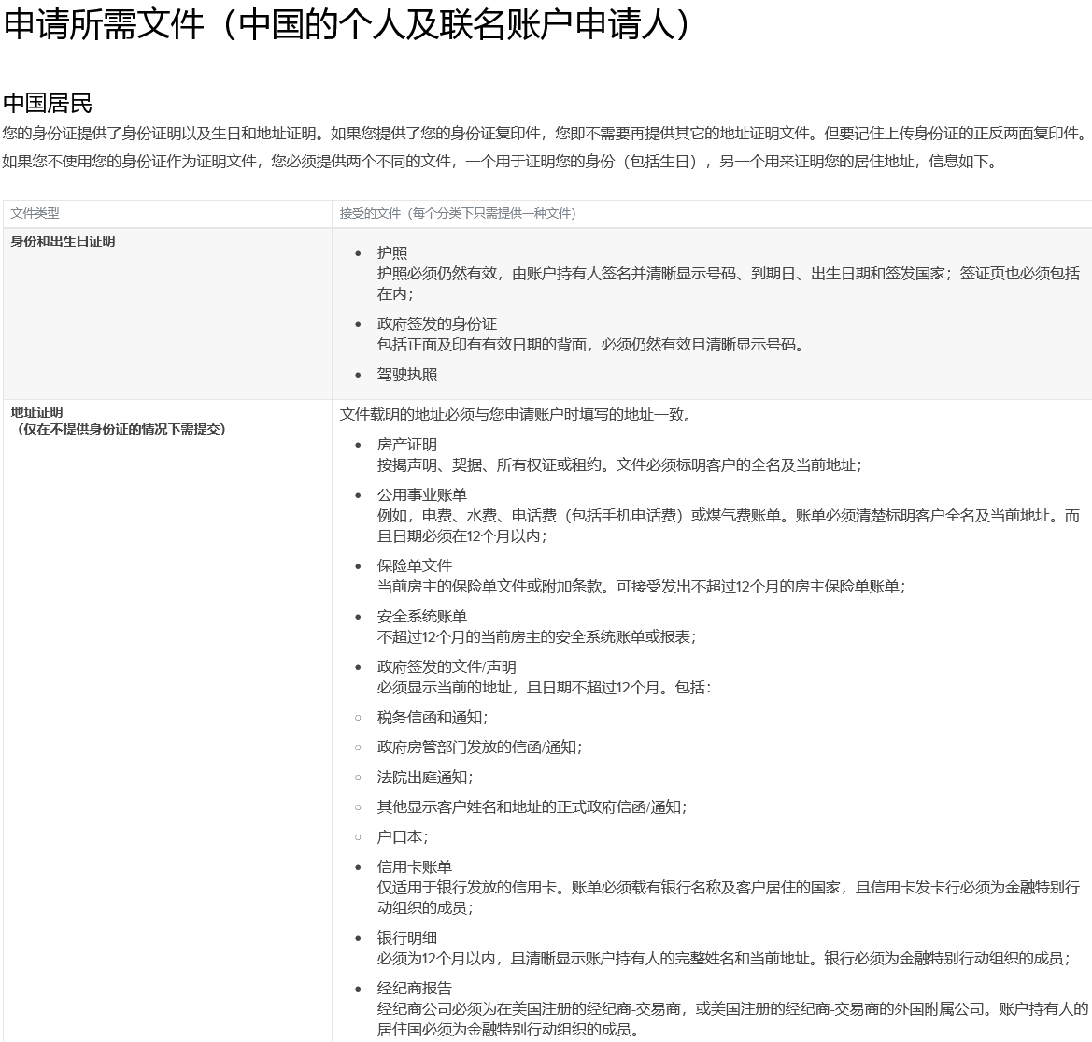Click the 按揭声明、契据 description line
This screenshot has width=1092, height=1042.
pyautogui.click(x=619, y=465)
